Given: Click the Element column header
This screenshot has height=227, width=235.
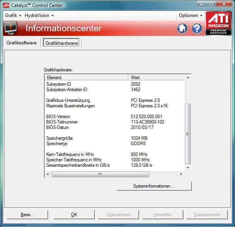Looking at the screenshot, I should [86, 78].
